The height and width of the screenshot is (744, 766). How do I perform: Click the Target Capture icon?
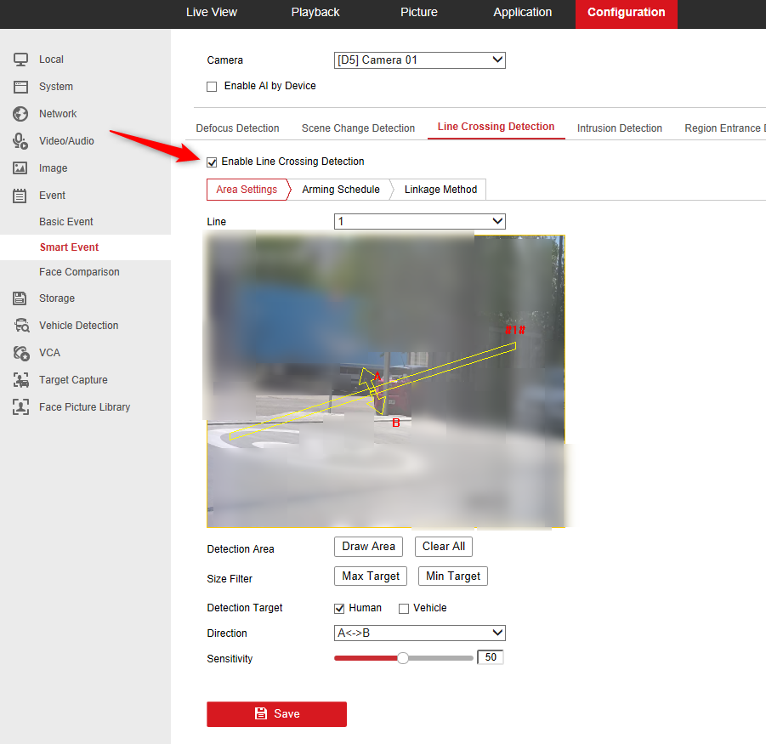tap(20, 379)
